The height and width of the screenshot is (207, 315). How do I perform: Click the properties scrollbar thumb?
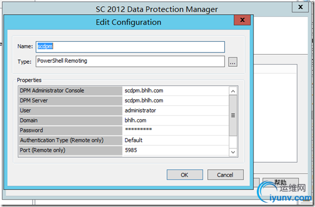(x=233, y=115)
